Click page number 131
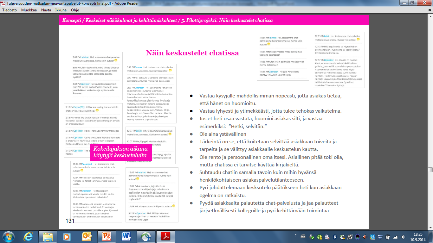Viewport: 433px width, 243px height. [x=70, y=221]
